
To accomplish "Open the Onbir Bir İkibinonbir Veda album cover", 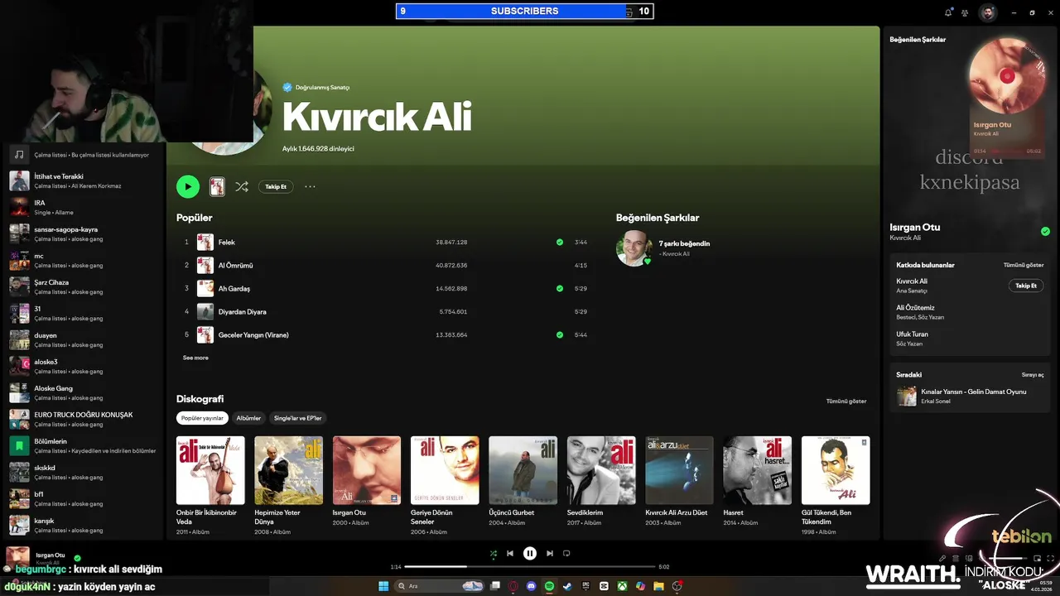I will [x=210, y=470].
